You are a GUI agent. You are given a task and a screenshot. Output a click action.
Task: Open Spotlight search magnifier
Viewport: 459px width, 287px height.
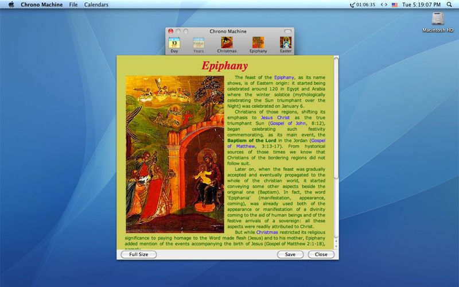point(449,5)
